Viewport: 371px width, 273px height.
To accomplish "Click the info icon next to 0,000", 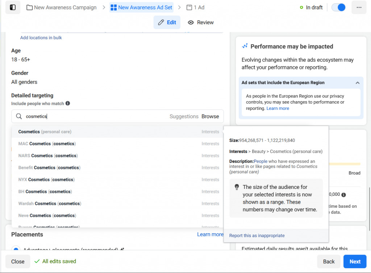I will tap(343, 195).
